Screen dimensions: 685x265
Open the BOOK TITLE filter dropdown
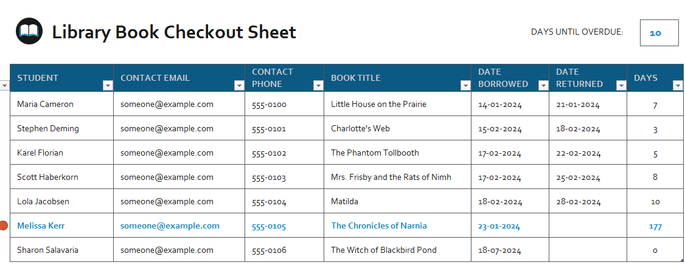pos(465,86)
